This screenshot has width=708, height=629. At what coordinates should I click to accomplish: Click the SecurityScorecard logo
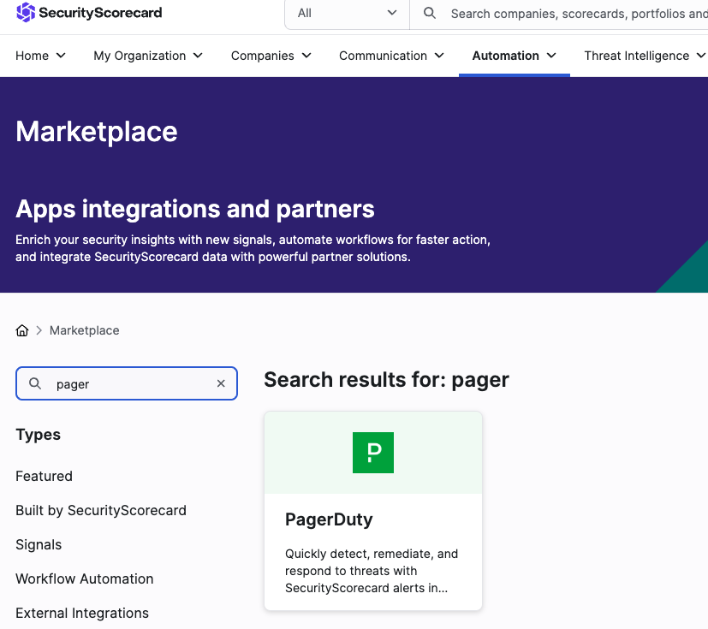coord(89,13)
